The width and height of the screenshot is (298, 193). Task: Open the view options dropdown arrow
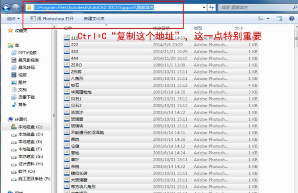click(268, 18)
